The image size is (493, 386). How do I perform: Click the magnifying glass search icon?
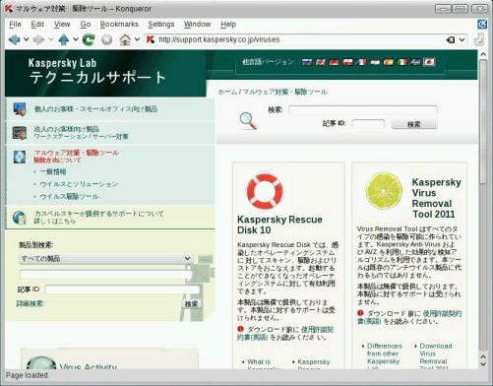click(248, 121)
